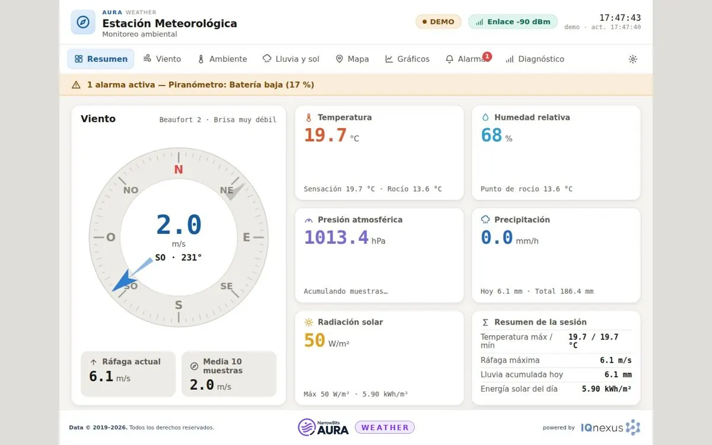Open the Alarmas tab
712x445 pixels.
[x=467, y=59]
